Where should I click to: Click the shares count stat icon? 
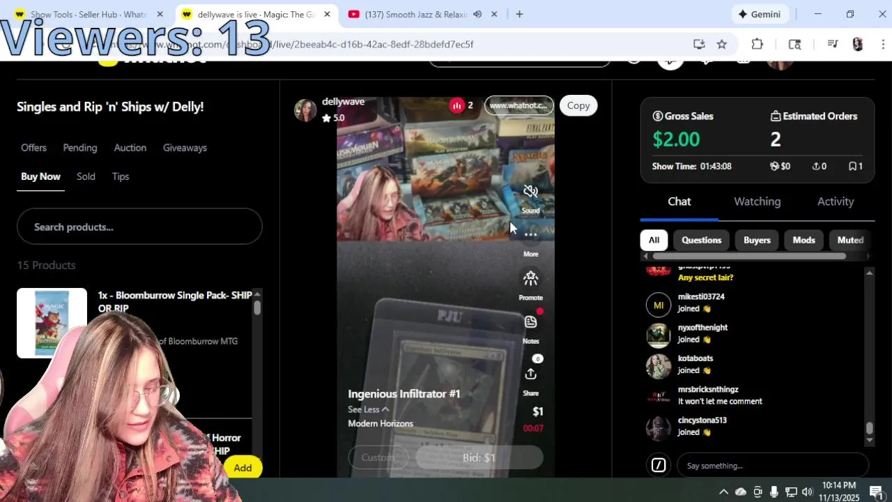[815, 166]
